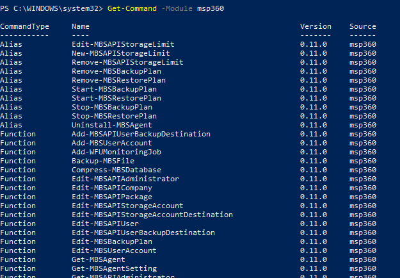400x278 pixels.
Task: Click Remove-MBSBackupPlan alias text
Action: (116, 71)
